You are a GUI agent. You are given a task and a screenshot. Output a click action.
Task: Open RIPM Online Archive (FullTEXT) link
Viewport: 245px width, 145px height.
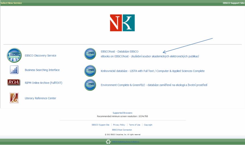(x=44, y=83)
